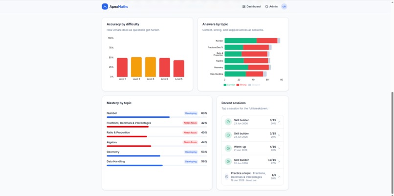Select the 53% mastery value

(204, 152)
